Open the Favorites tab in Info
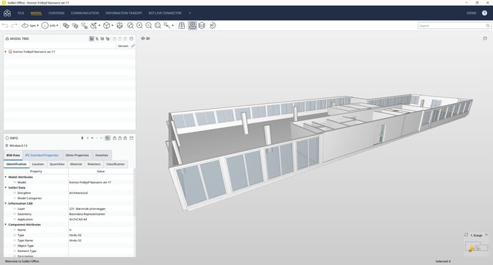 102,155
